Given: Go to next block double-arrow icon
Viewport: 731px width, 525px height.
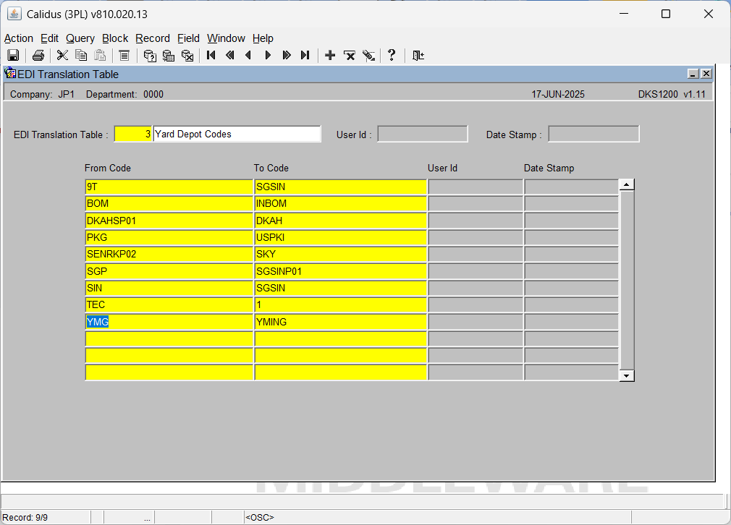Looking at the screenshot, I should (x=286, y=56).
